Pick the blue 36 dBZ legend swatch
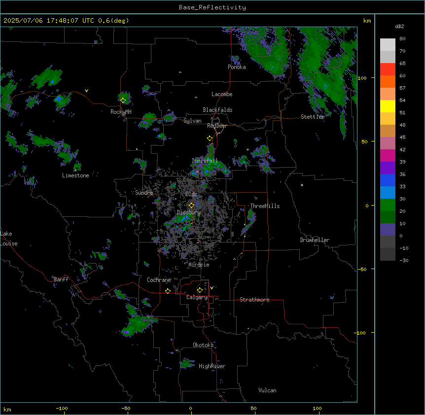 coord(388,180)
